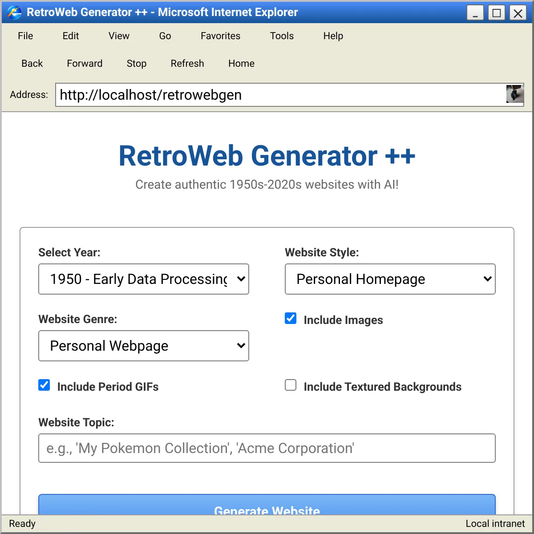This screenshot has width=534, height=534.
Task: Click the Local intranet status text
Action: [495, 524]
